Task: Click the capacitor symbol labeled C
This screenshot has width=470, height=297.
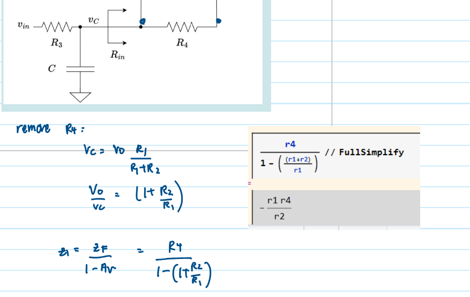Action: (80, 69)
